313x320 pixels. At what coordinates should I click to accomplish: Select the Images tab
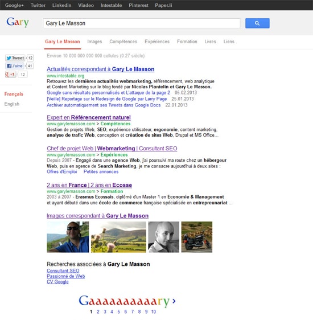(x=94, y=42)
